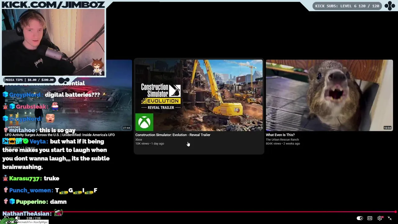Click the KICK SUBS: LEVEL 6 120 / 120 badge
398x224 pixels.
point(347,6)
